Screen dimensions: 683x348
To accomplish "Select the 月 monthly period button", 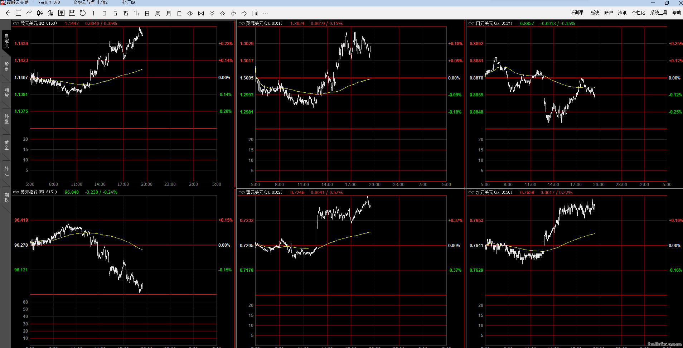I will click(x=169, y=13).
